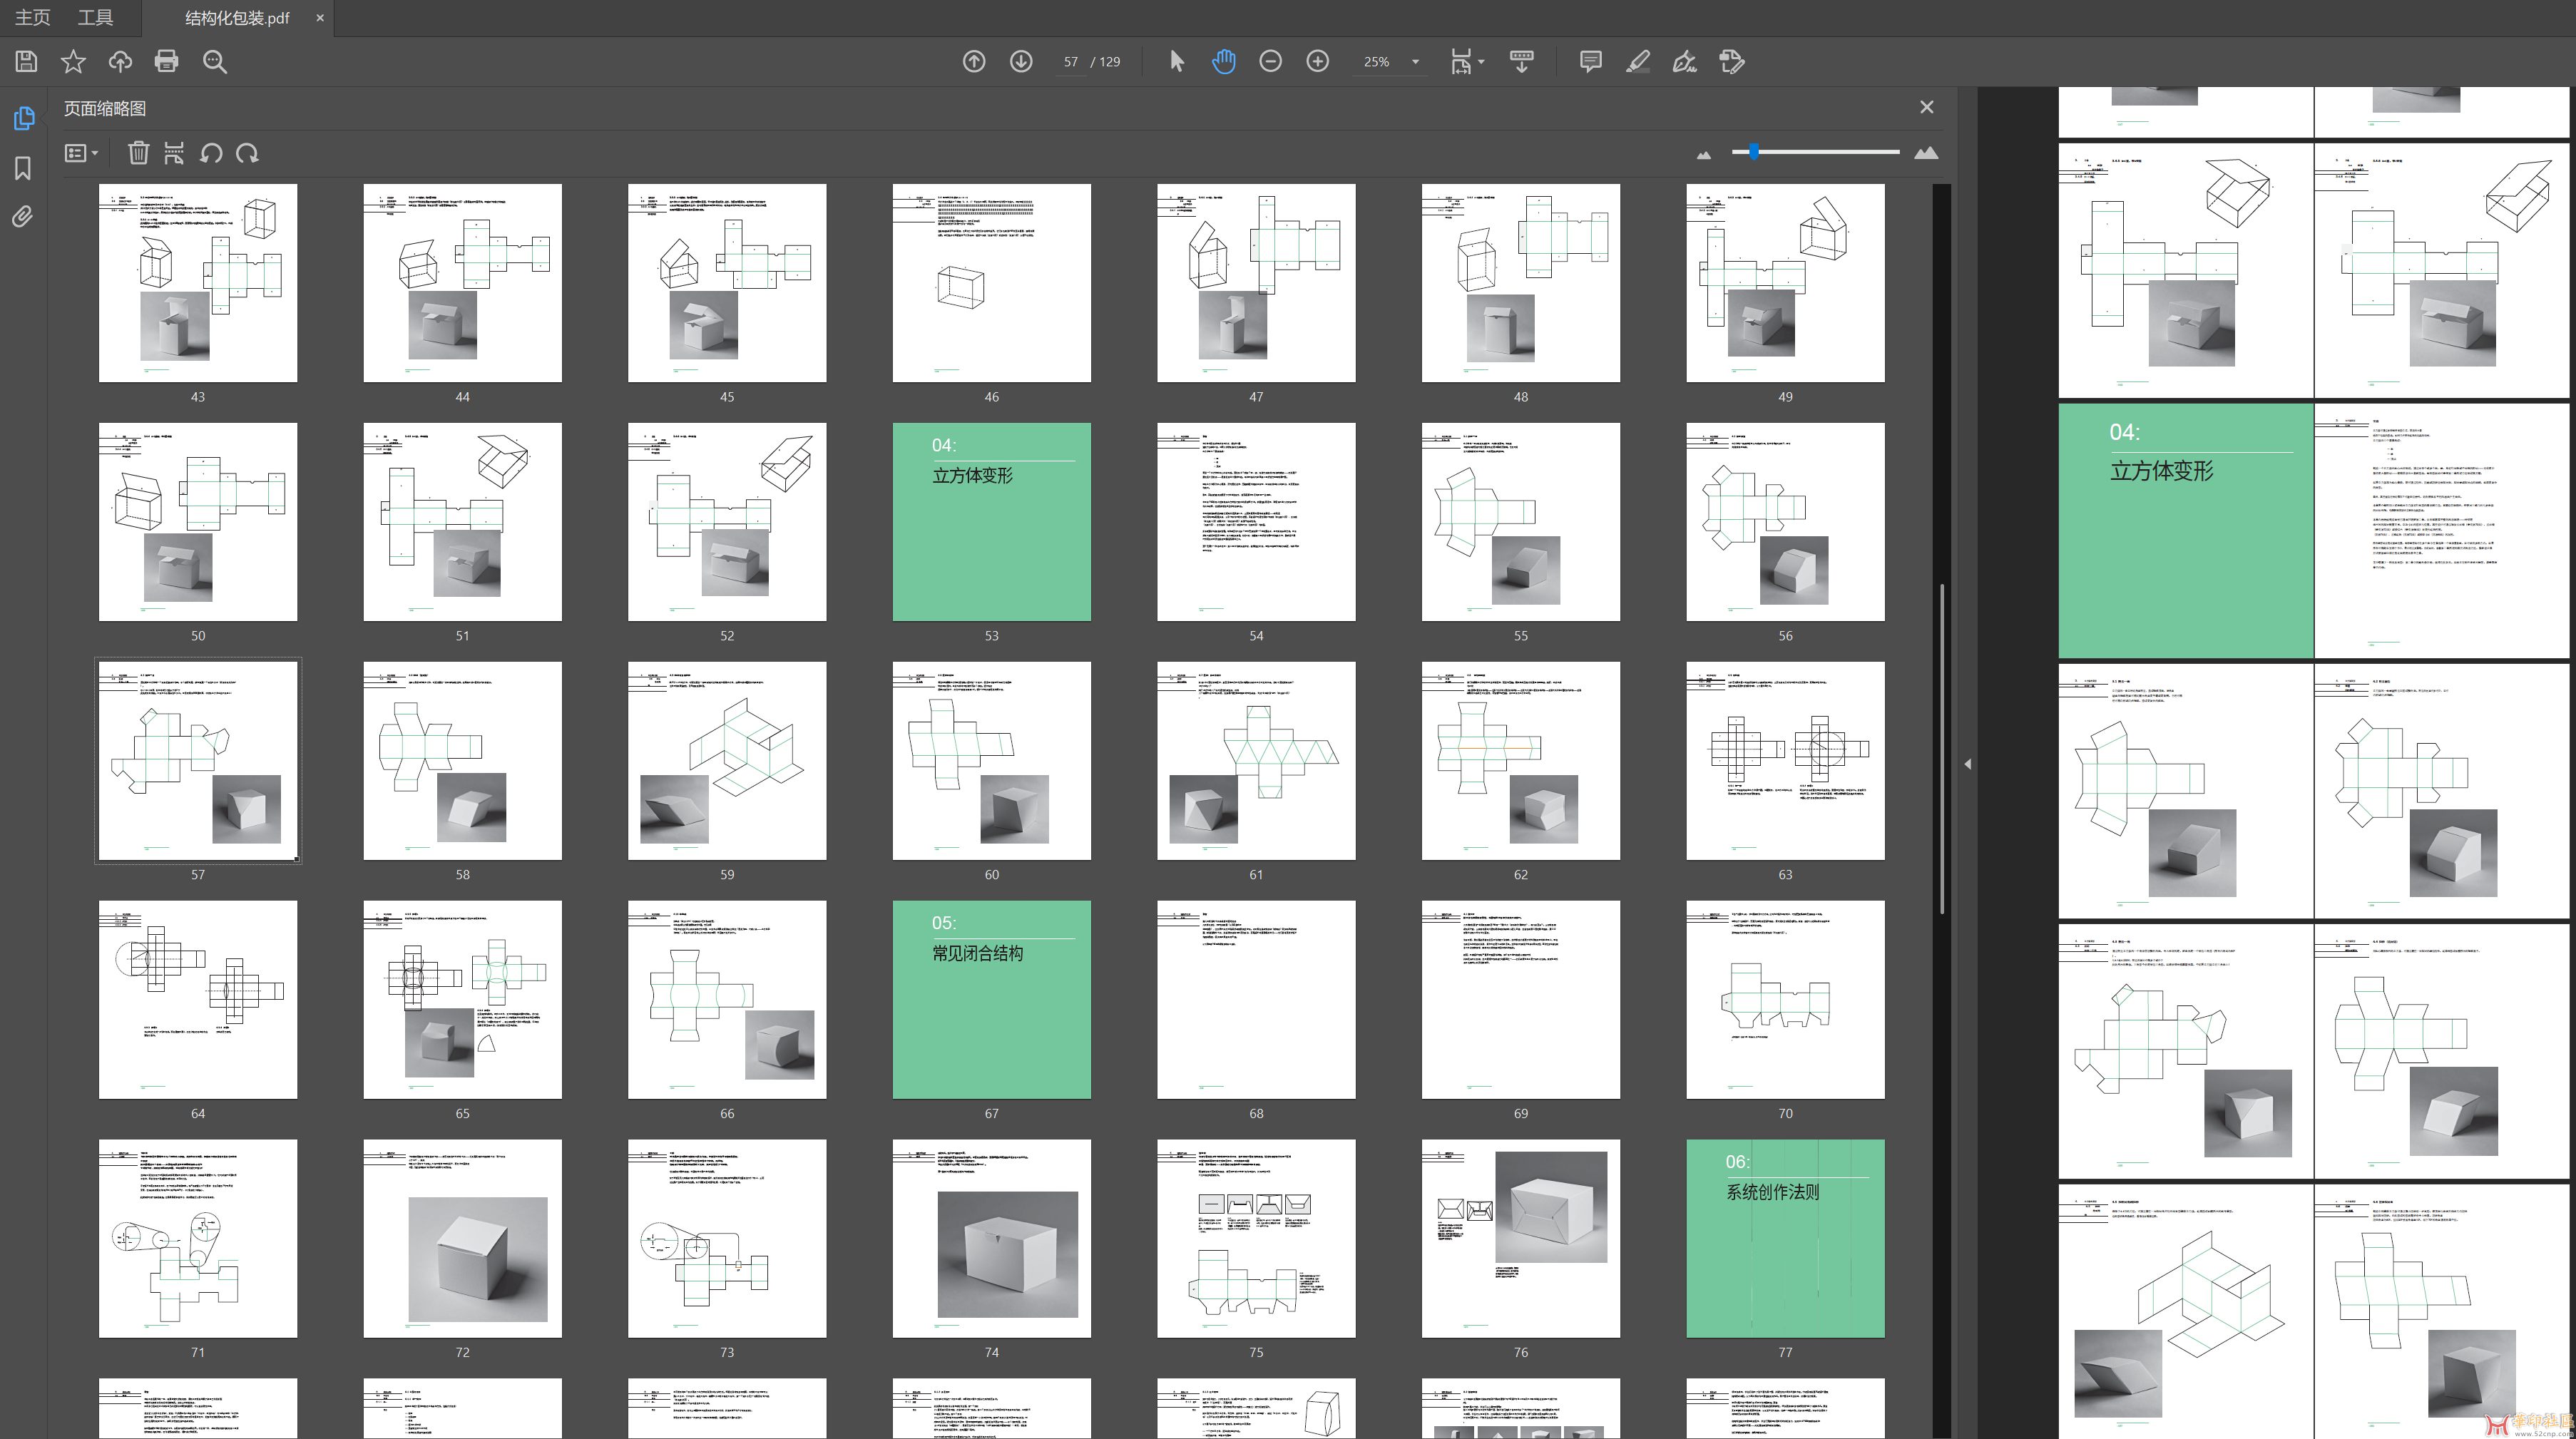The image size is (2576, 1439).
Task: Go to previous page arrow
Action: click(x=974, y=62)
